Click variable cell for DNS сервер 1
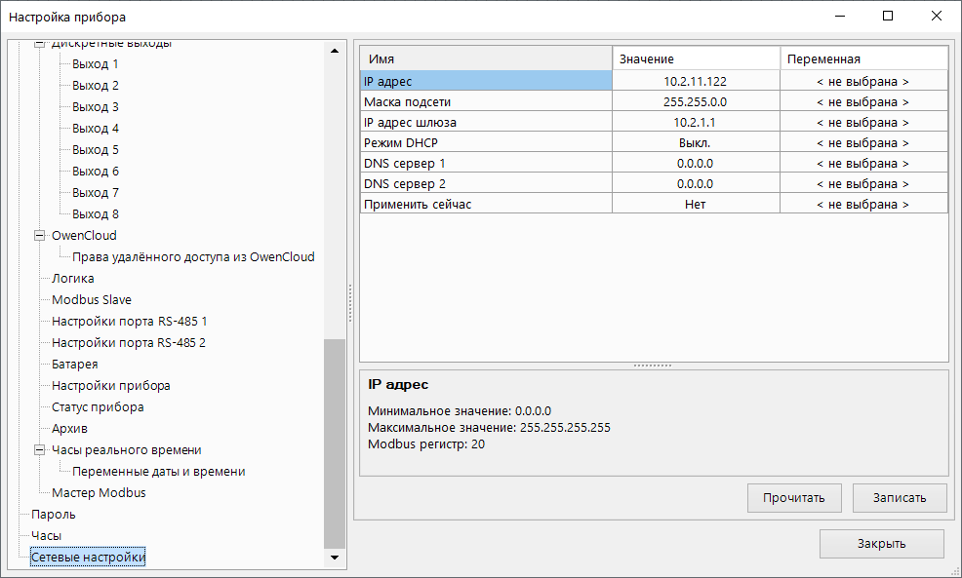The image size is (962, 578). click(862, 164)
